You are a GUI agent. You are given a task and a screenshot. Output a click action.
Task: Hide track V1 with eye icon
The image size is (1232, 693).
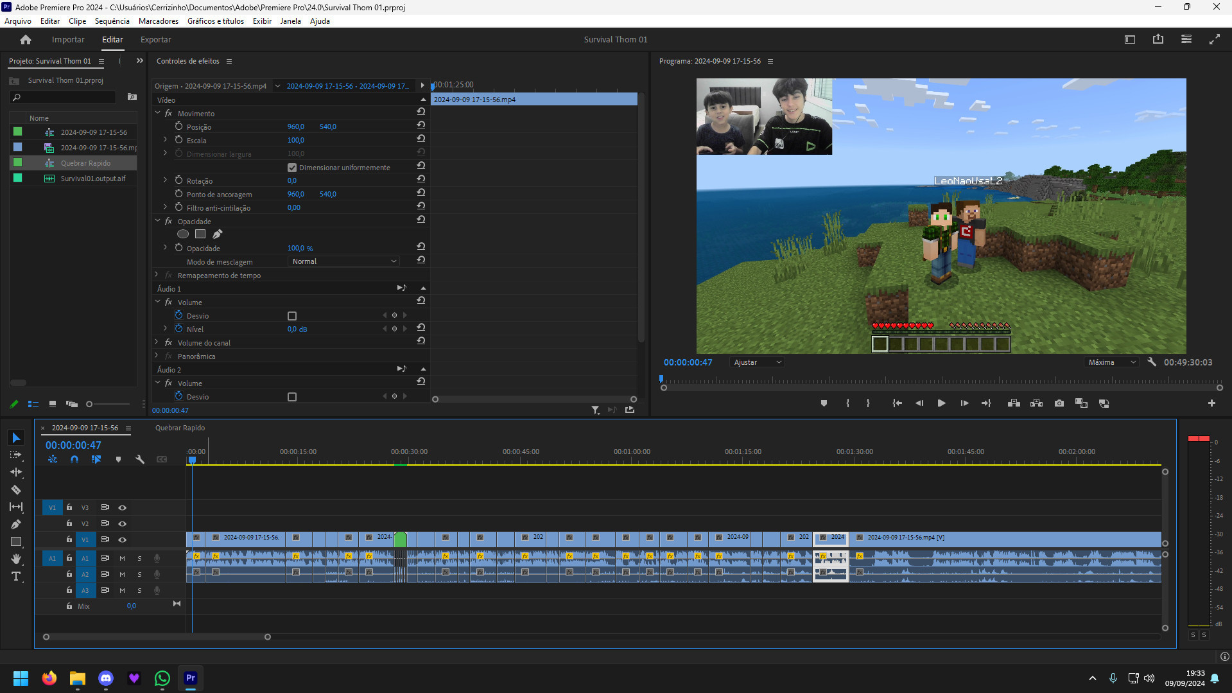tap(122, 539)
